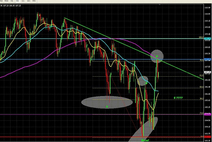Switch chart to D1 daily timeframe
The width and height of the screenshot is (212, 142).
point(23,1)
